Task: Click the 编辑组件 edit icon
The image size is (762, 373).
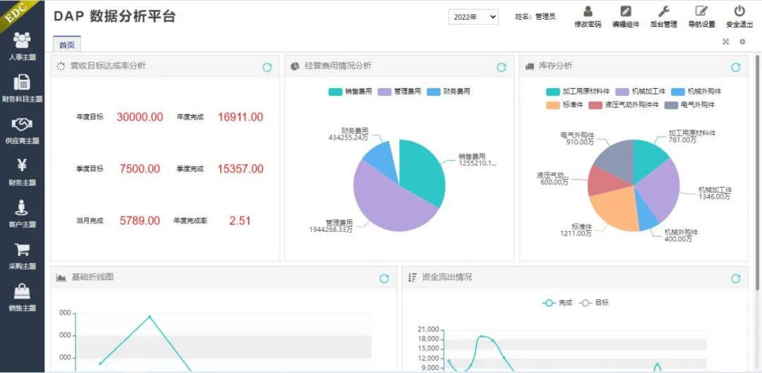Action: click(625, 11)
